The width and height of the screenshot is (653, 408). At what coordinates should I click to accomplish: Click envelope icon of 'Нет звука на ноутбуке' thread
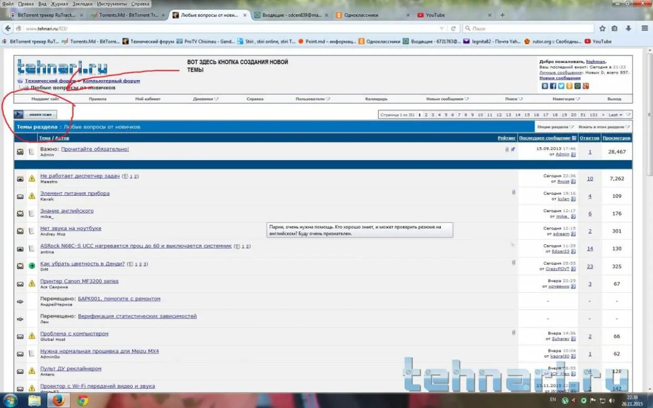click(20, 231)
